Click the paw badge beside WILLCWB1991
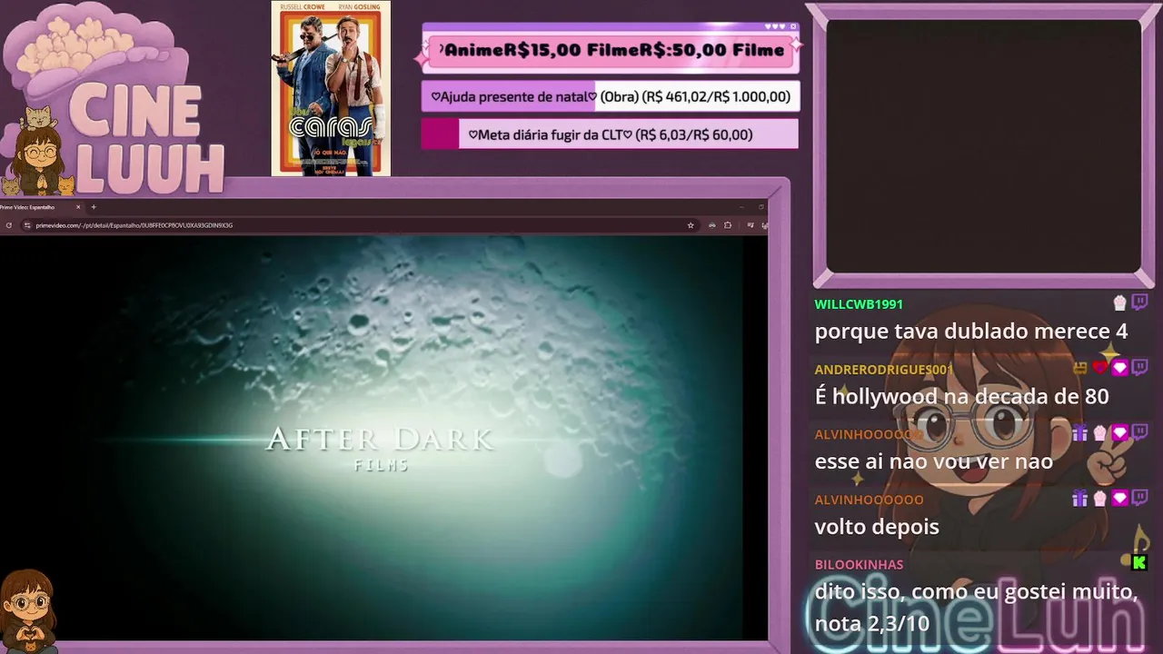 tap(1119, 302)
